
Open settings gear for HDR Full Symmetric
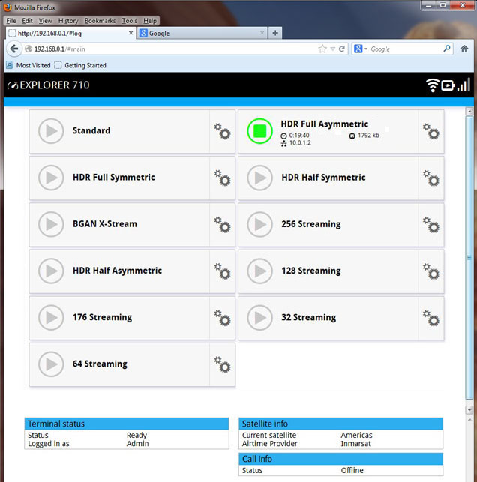click(222, 178)
